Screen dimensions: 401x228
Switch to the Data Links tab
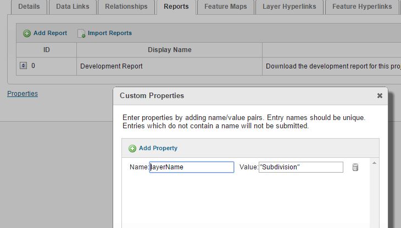[73, 7]
